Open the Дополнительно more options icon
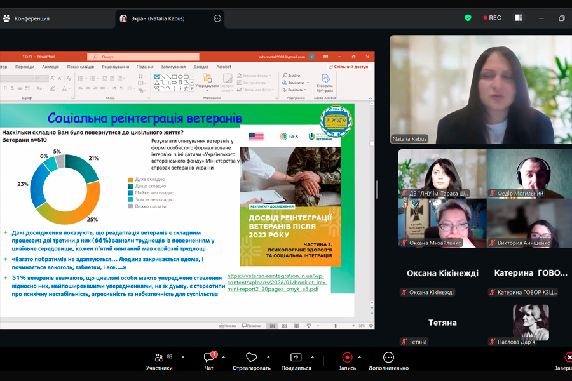The height and width of the screenshot is (381, 572). 388,358
